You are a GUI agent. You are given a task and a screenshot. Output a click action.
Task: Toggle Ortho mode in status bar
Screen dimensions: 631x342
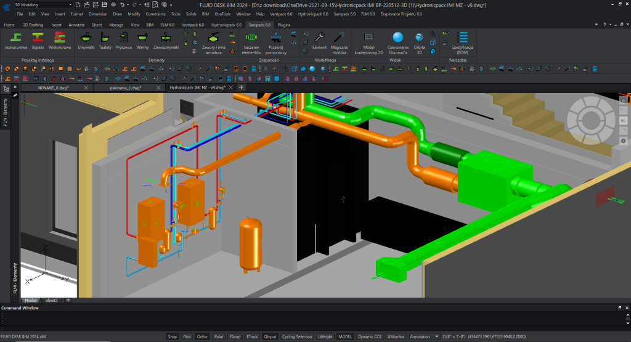[202, 336]
